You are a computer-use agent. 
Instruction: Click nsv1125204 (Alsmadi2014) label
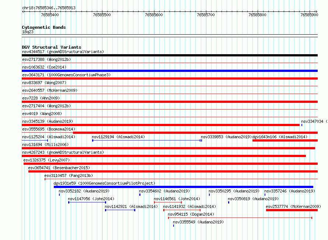point(49,137)
